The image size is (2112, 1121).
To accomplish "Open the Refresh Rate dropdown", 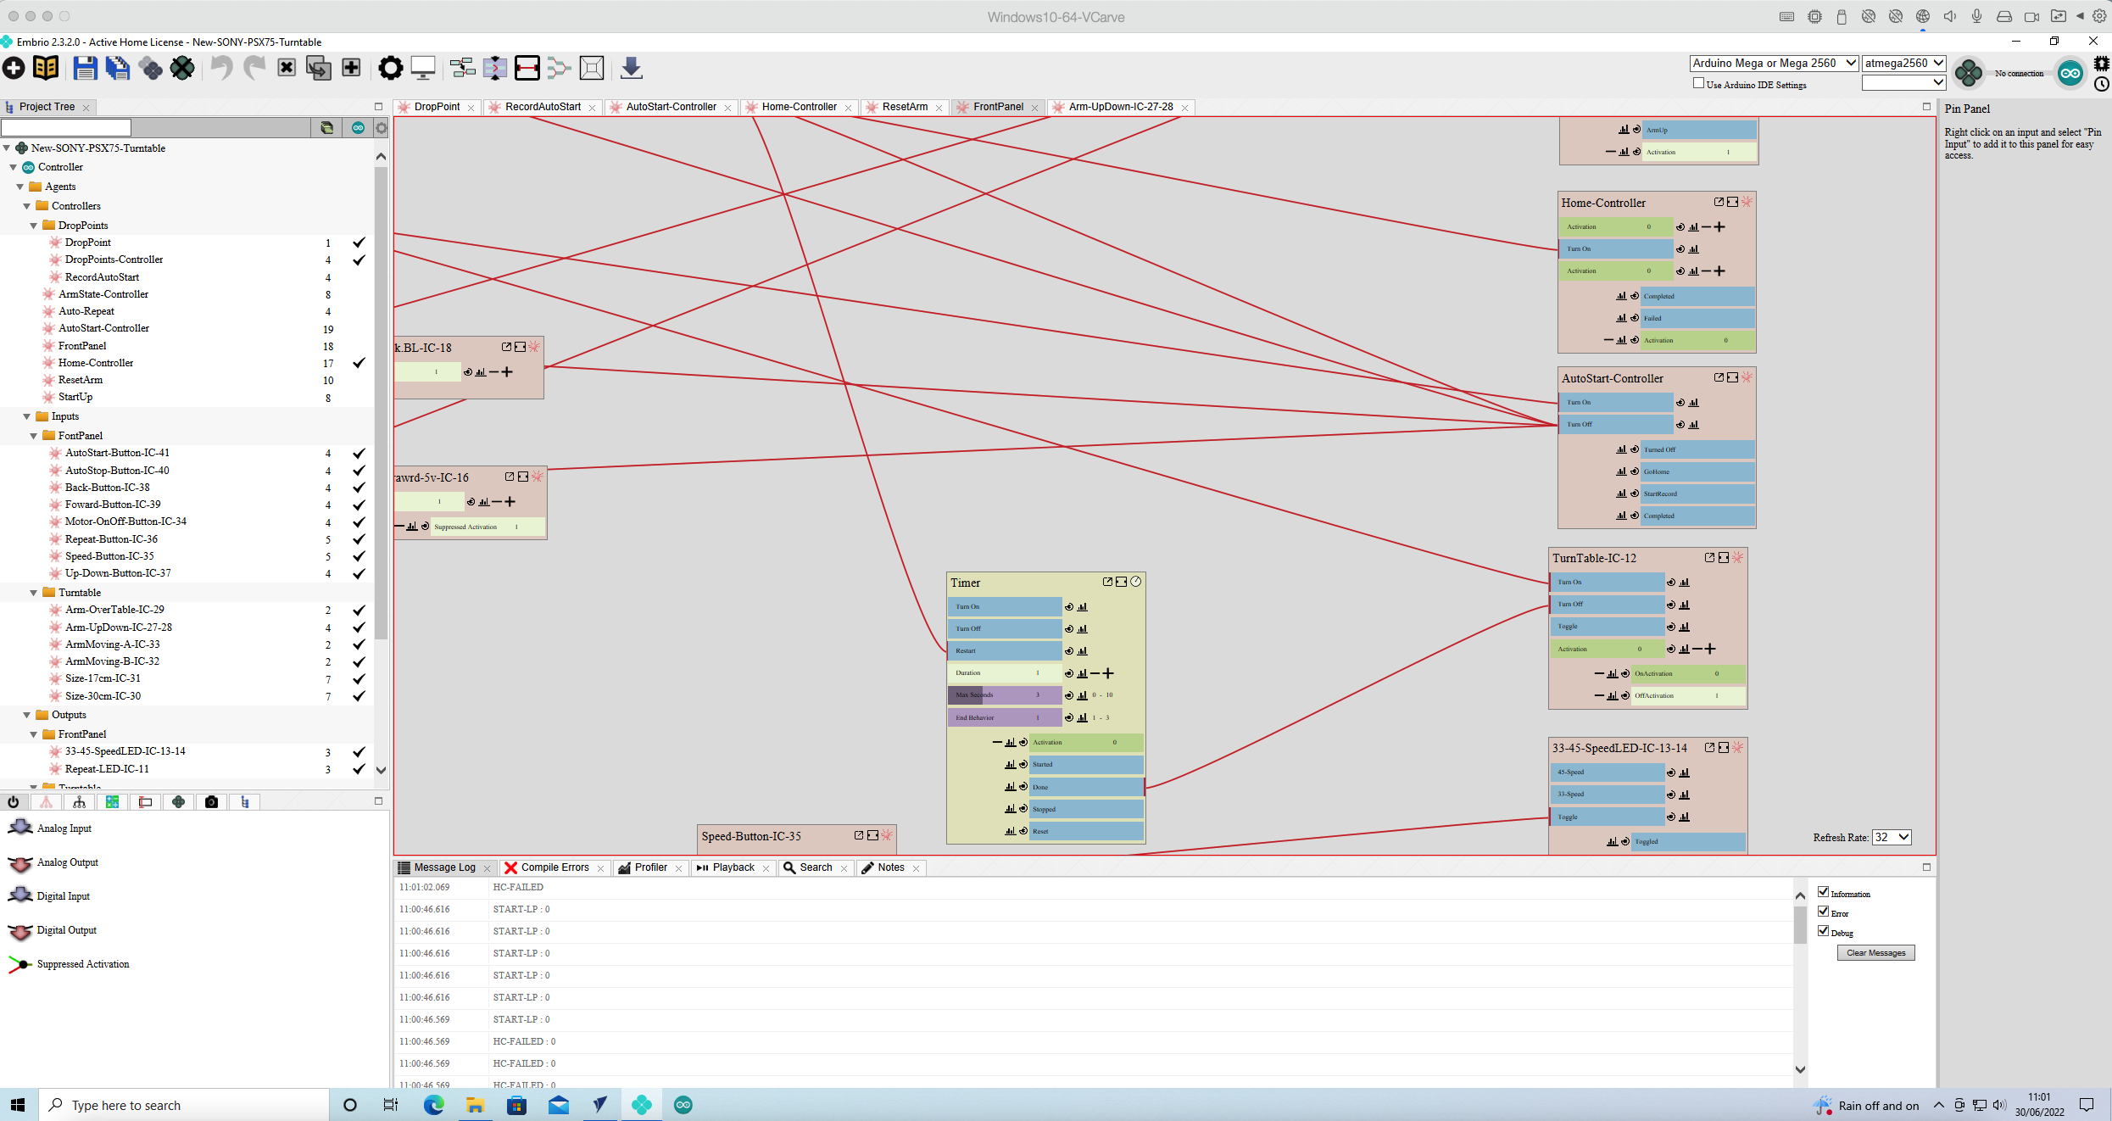I will 1892,837.
